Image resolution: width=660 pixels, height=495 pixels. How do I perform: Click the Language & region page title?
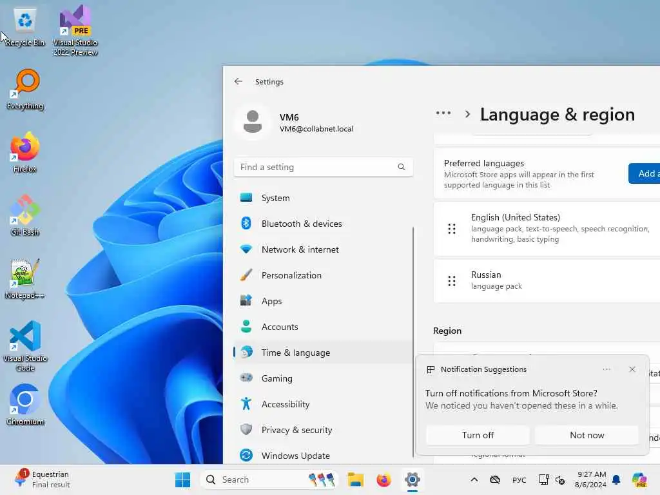pyautogui.click(x=558, y=115)
